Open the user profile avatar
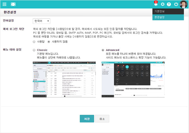Image resolution: width=189 pixels, height=133 pixels. (183, 4)
